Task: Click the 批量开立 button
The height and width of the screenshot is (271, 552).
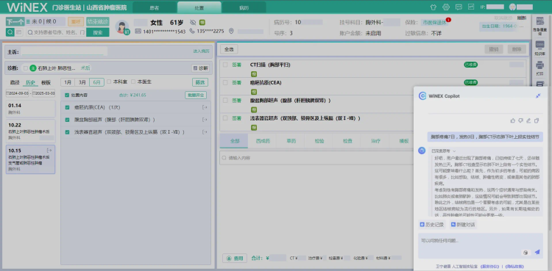Action: 195,95
